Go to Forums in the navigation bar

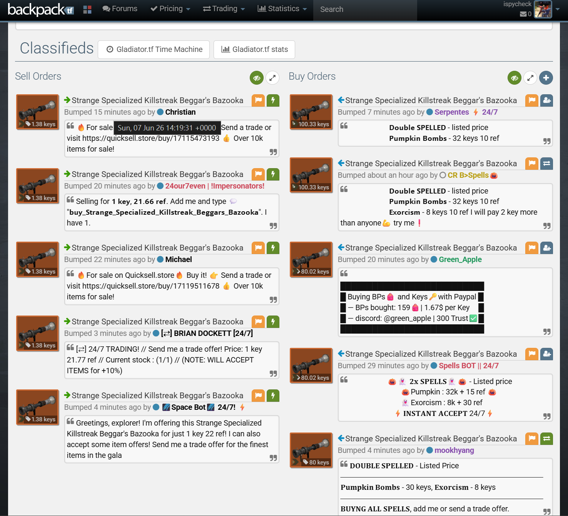(120, 9)
